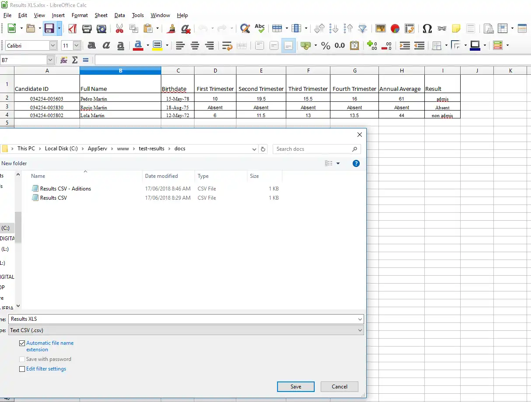Apply percent number format

[326, 45]
